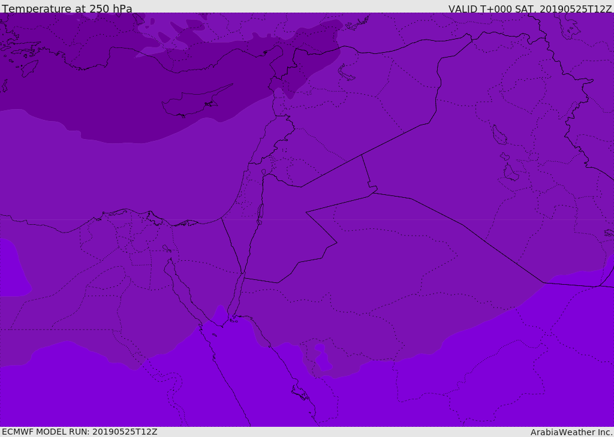The image size is (614, 437).
Task: Click the "ArabiaWeather Inc." credit text
Action: coord(571,432)
